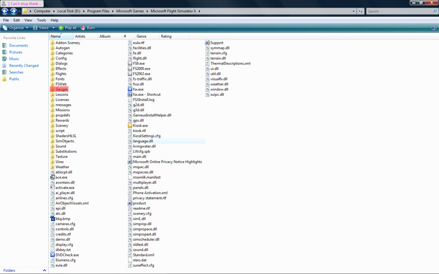Click the Play all toolbar icon

coord(61,28)
